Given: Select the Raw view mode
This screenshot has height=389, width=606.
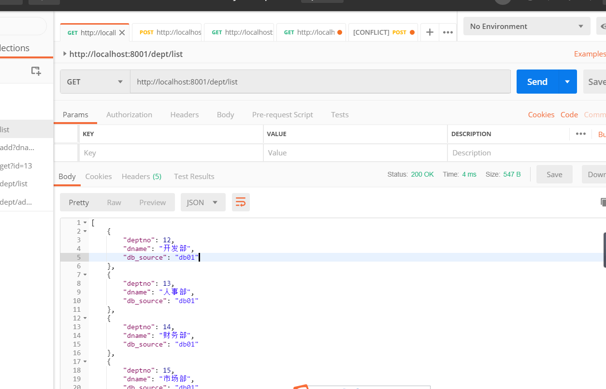Looking at the screenshot, I should (x=114, y=202).
